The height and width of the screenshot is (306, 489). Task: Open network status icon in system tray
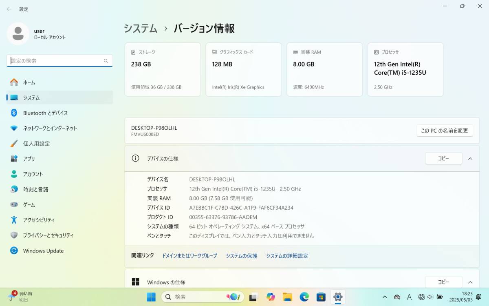[421, 297]
